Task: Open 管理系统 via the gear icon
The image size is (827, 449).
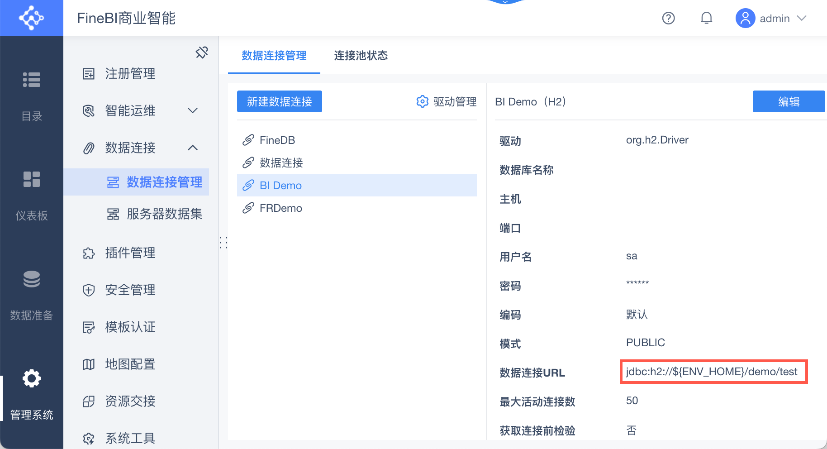Action: [32, 378]
